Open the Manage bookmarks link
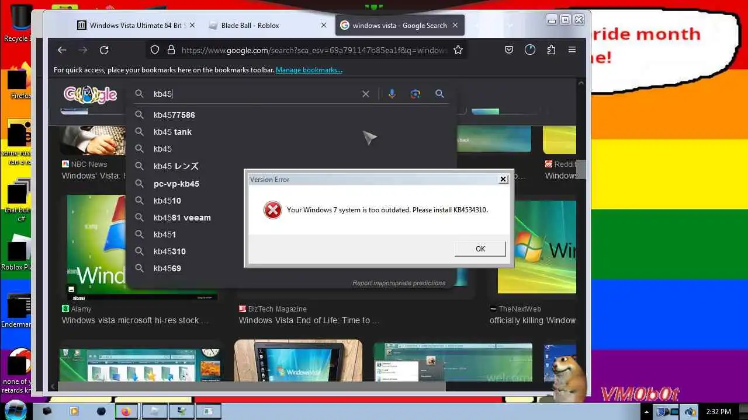The height and width of the screenshot is (420, 748). pos(309,70)
